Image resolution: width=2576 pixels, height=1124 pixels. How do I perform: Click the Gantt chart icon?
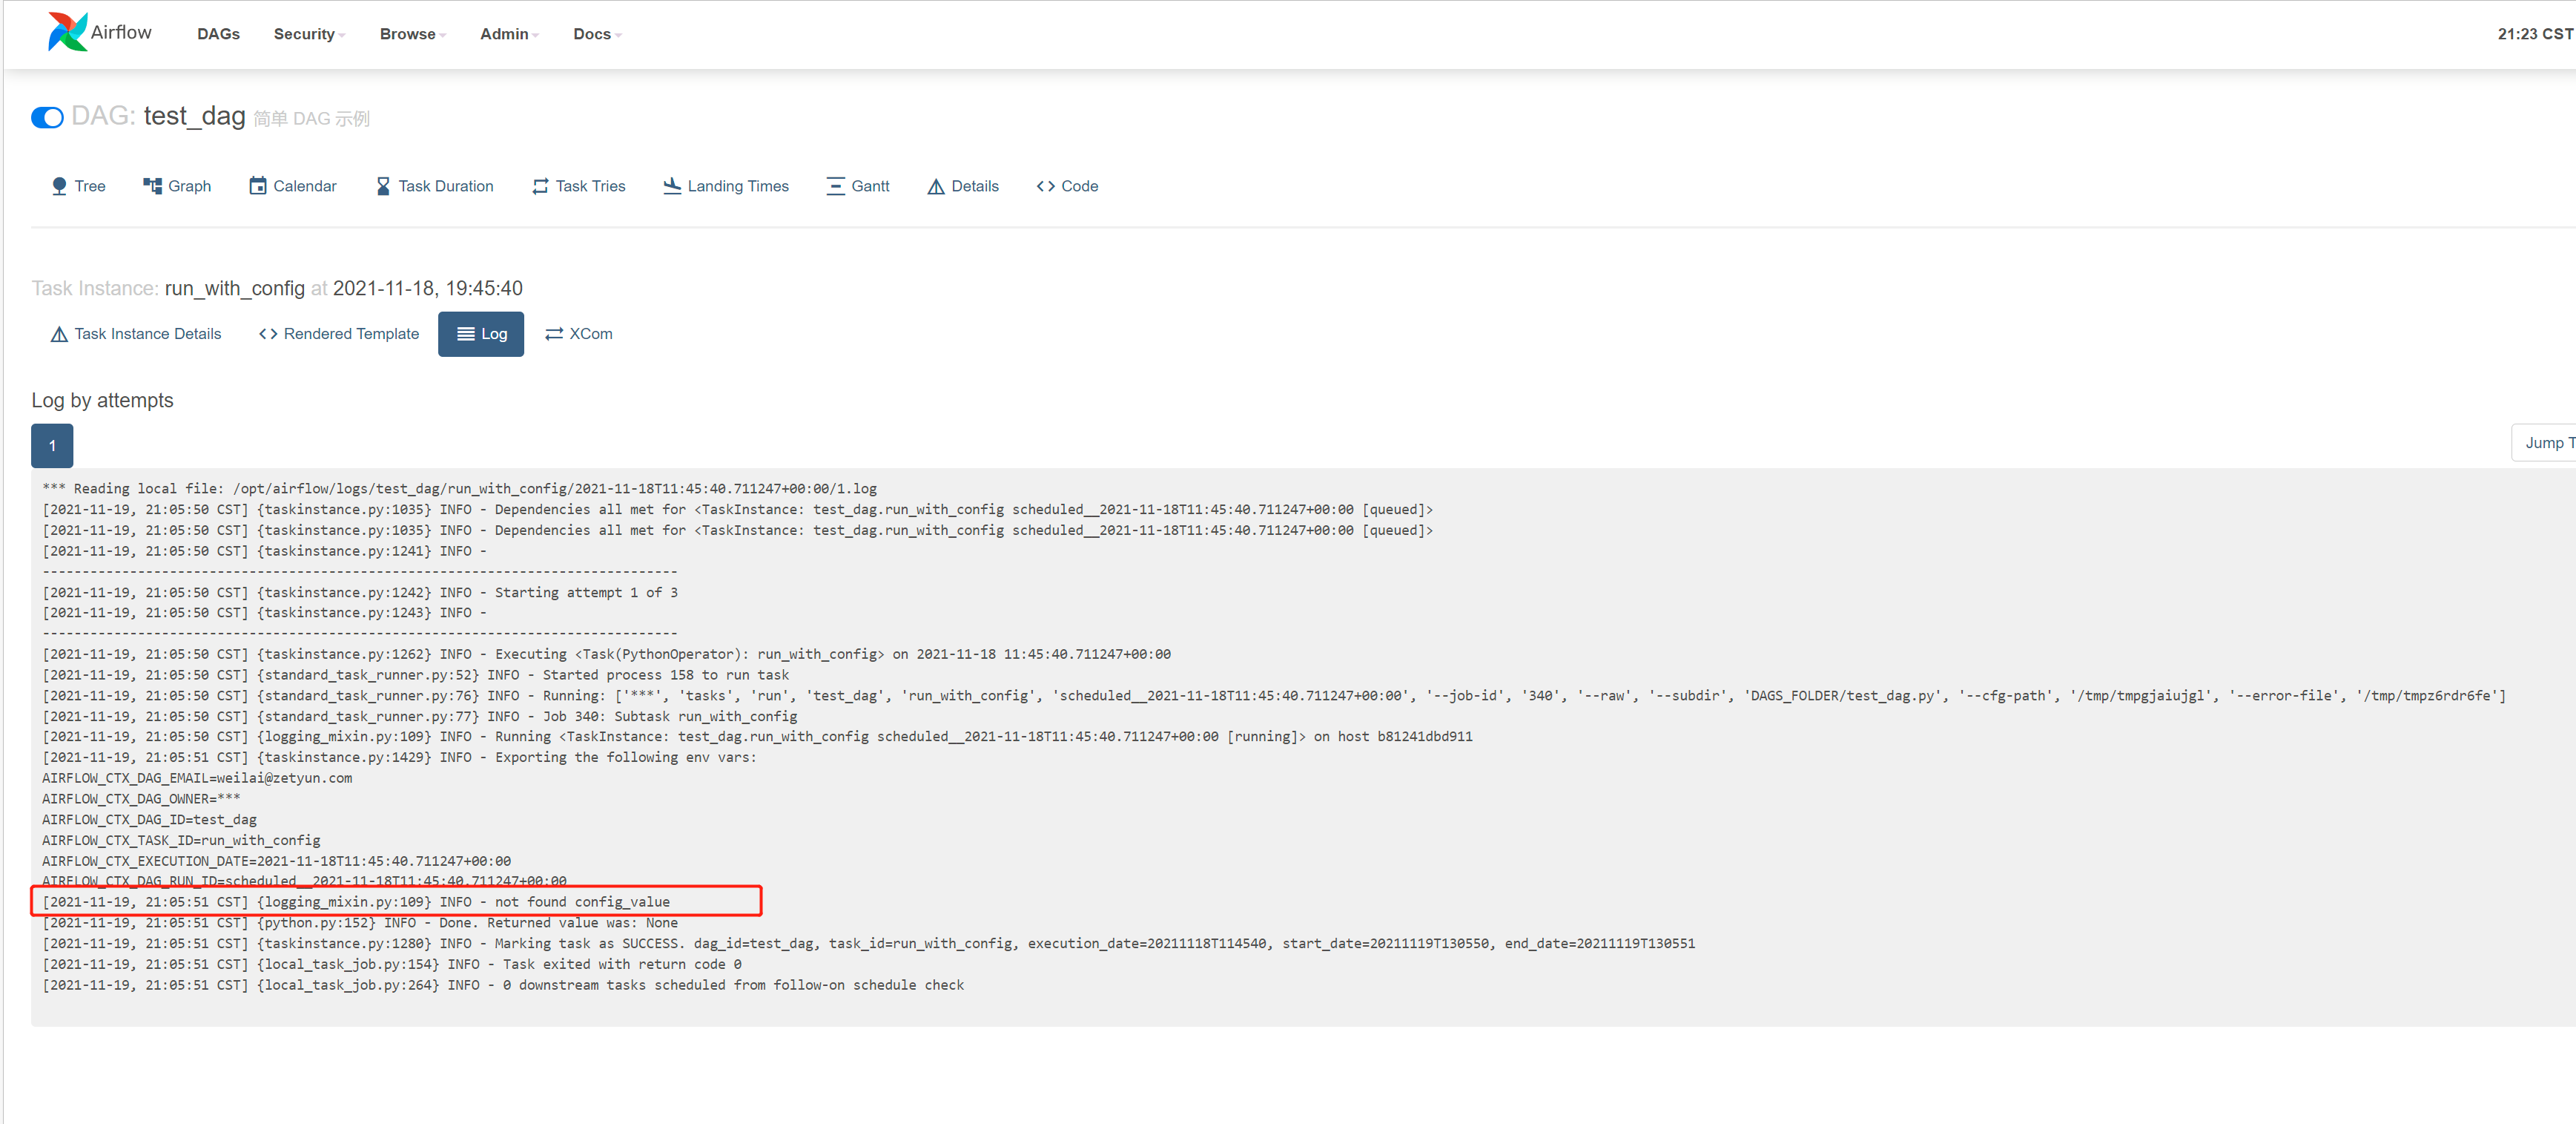click(x=835, y=186)
